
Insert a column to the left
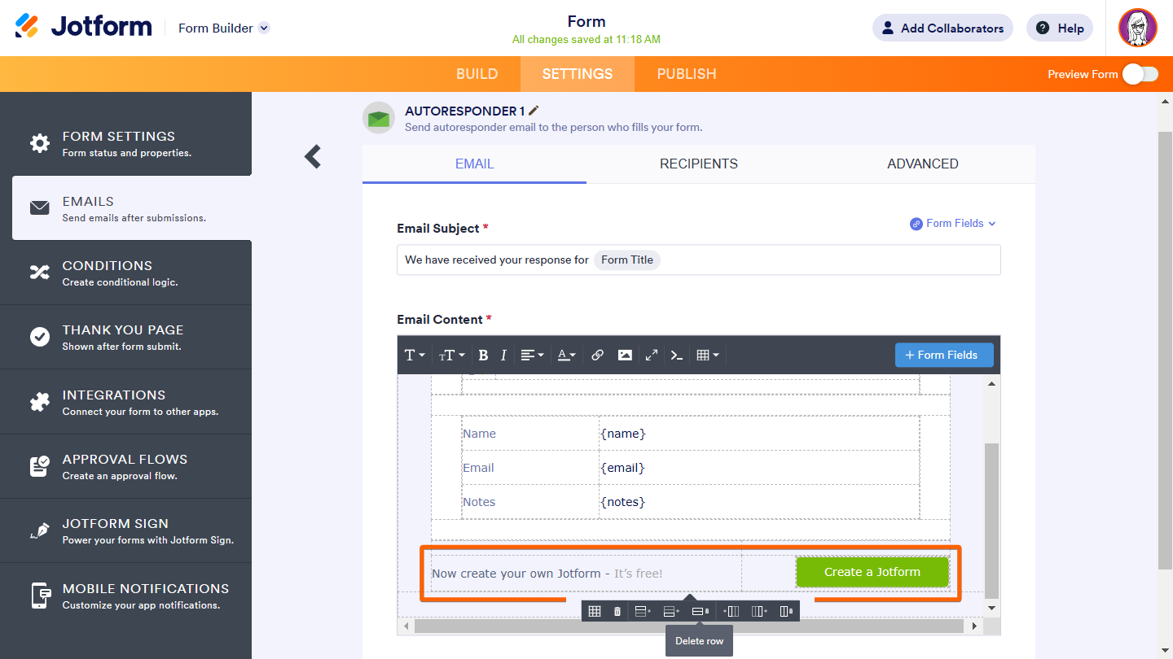[x=731, y=611]
